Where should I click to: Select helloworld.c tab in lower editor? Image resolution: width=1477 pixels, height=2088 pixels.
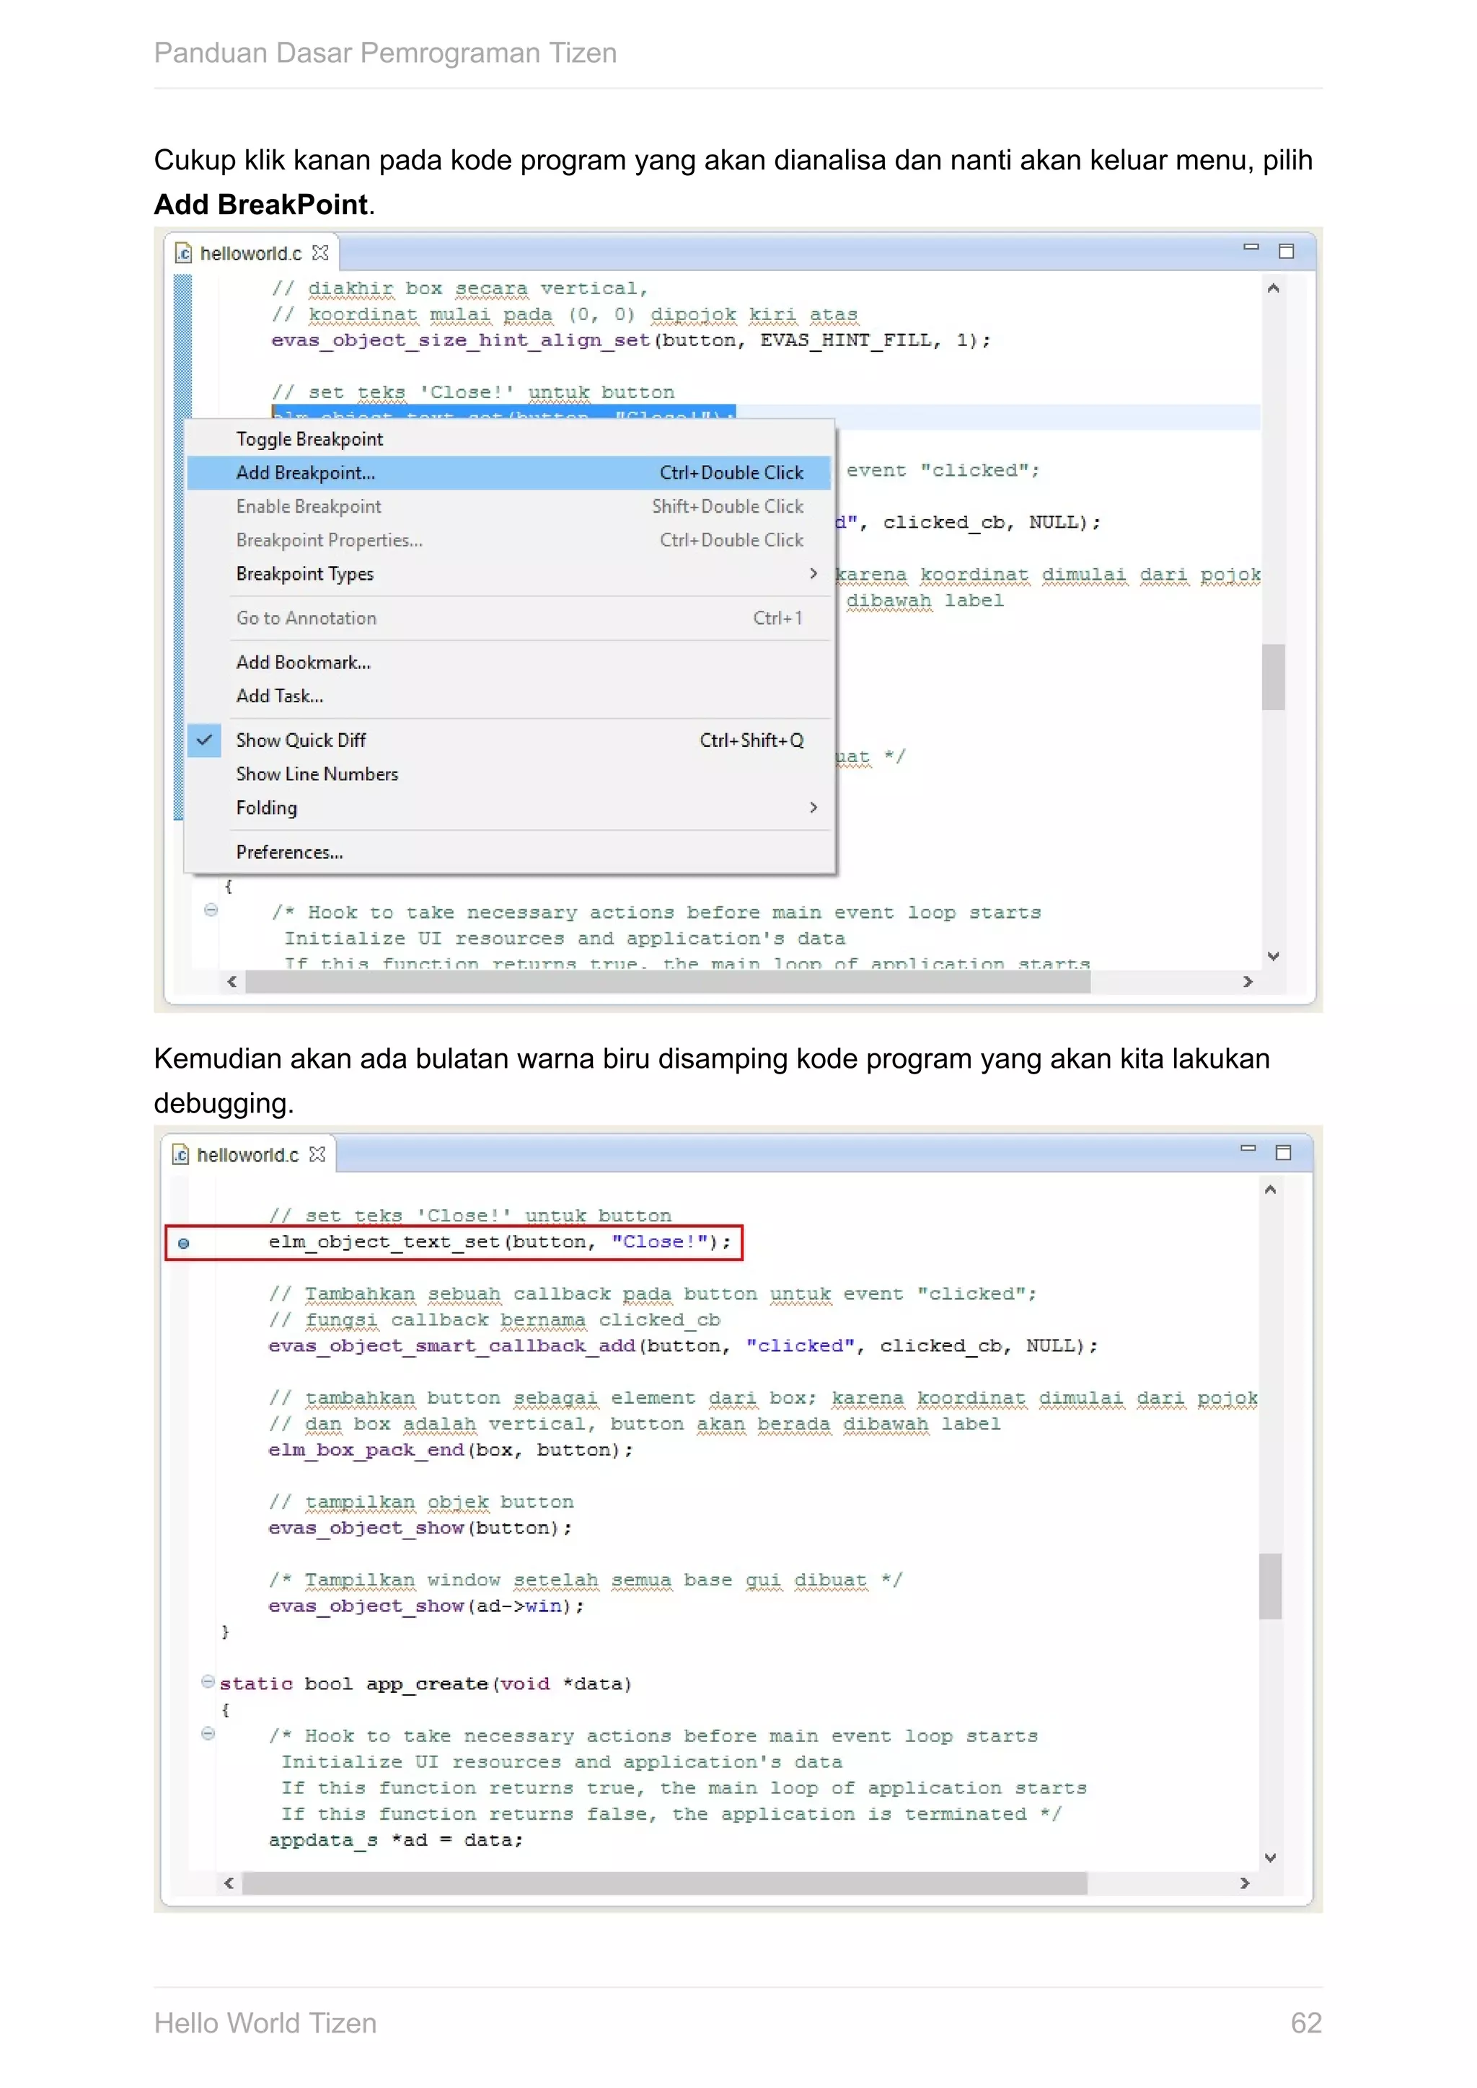(x=247, y=1155)
